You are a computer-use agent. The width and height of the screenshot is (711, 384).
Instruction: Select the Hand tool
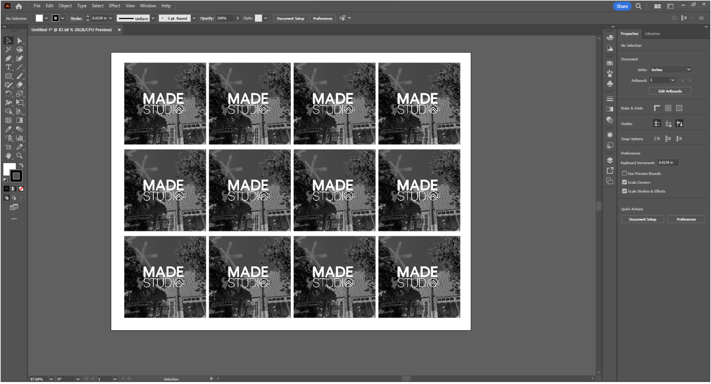(8, 156)
